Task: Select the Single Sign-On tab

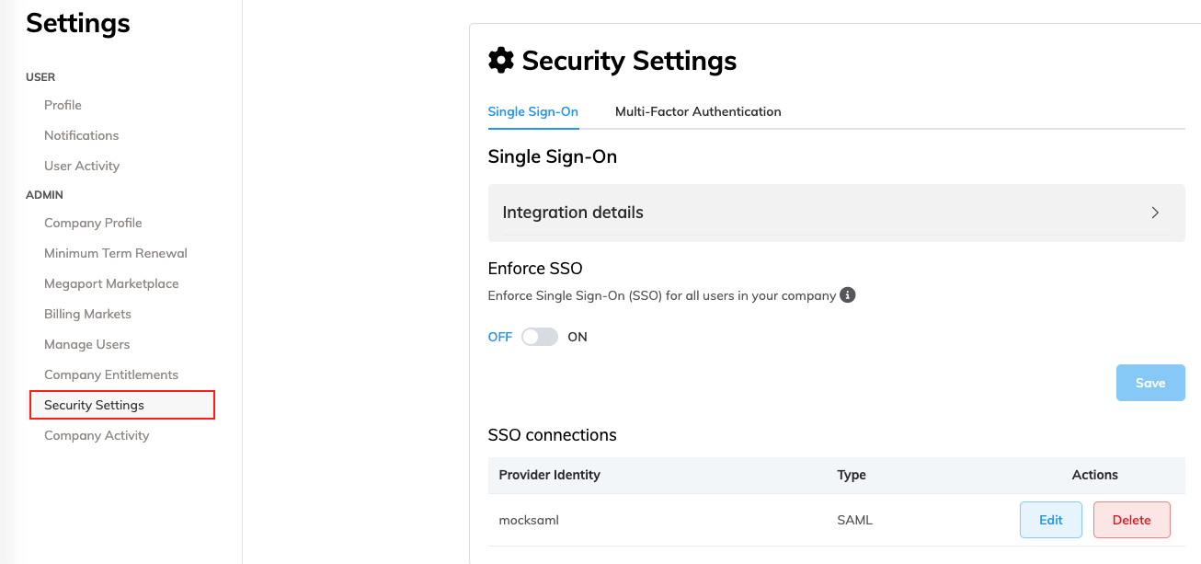Action: [x=533, y=111]
